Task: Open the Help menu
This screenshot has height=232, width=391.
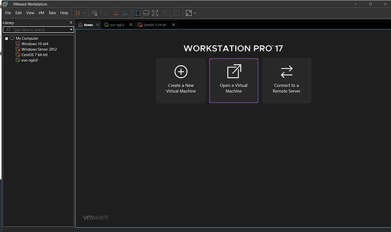Action: tap(64, 12)
